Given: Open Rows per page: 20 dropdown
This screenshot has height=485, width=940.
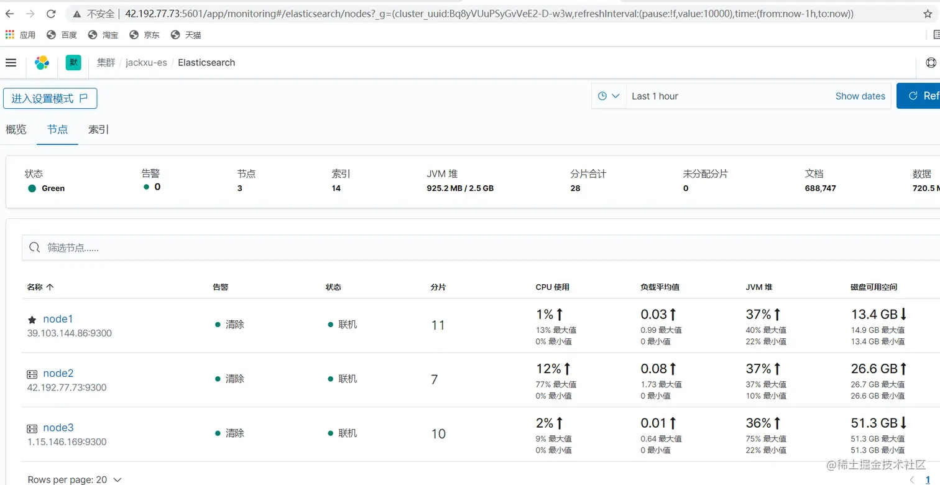Looking at the screenshot, I should coord(75,480).
